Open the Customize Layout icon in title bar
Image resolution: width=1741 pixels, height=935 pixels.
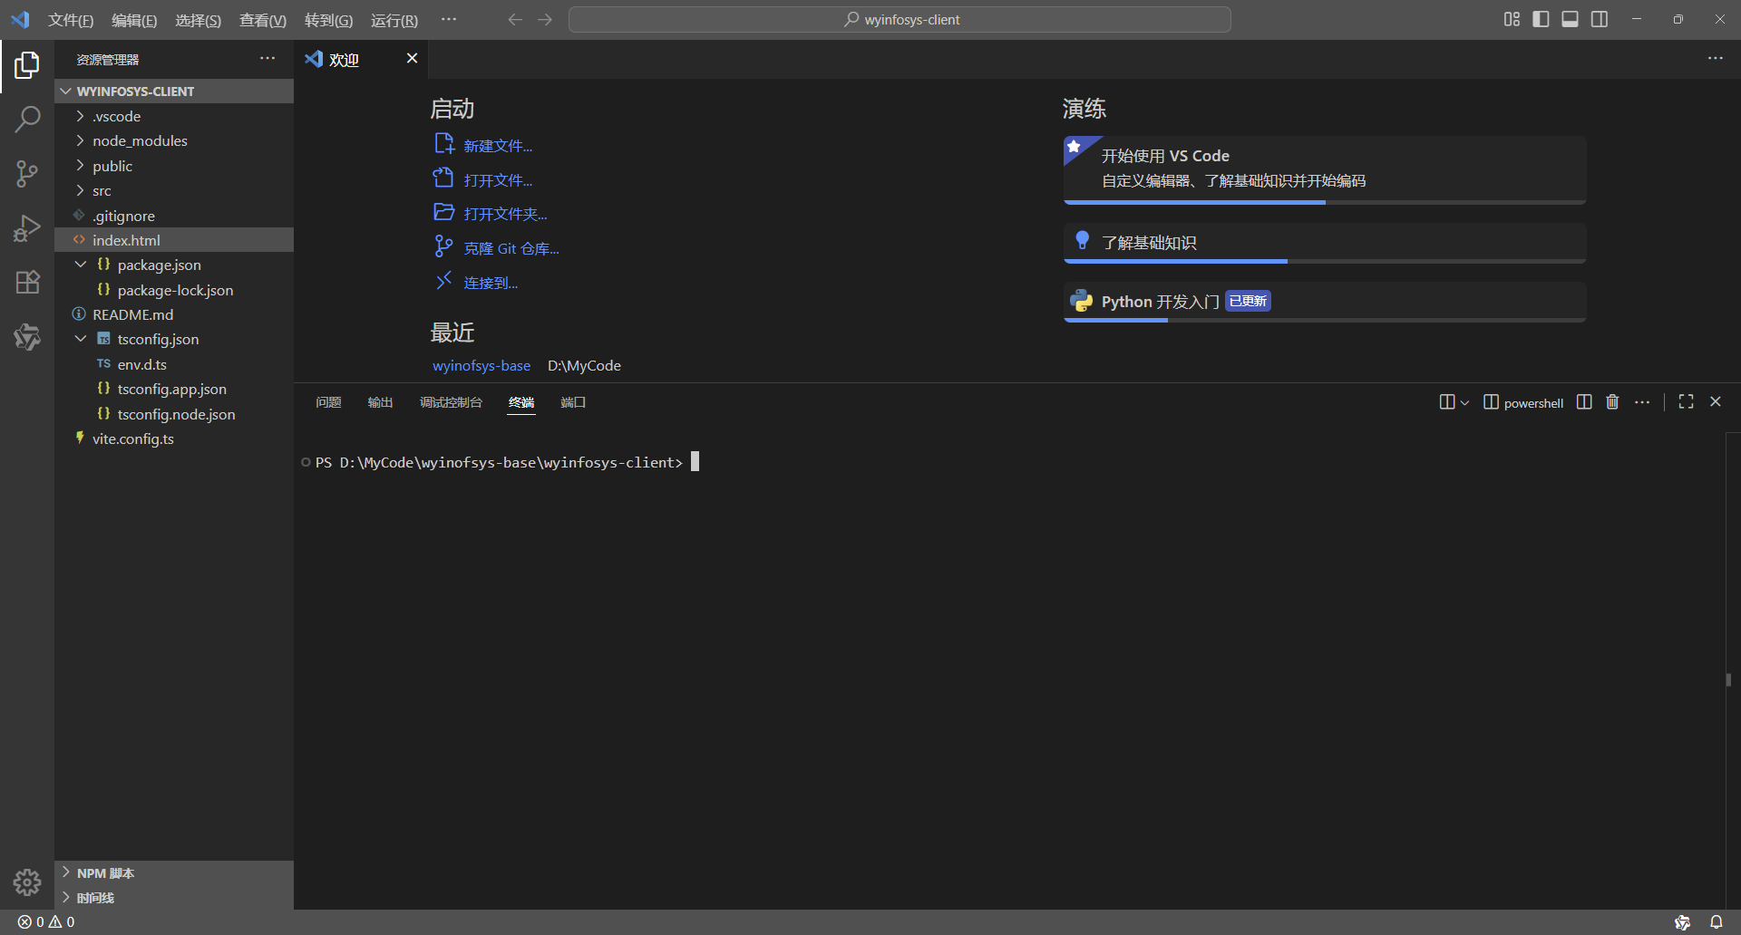point(1512,19)
